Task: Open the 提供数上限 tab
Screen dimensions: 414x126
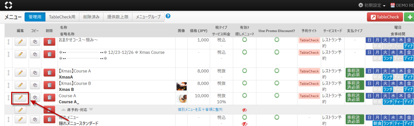Action: click(118, 17)
